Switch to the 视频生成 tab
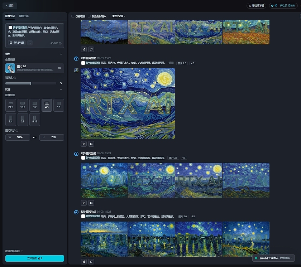This screenshot has height=267, width=301. click(24, 16)
